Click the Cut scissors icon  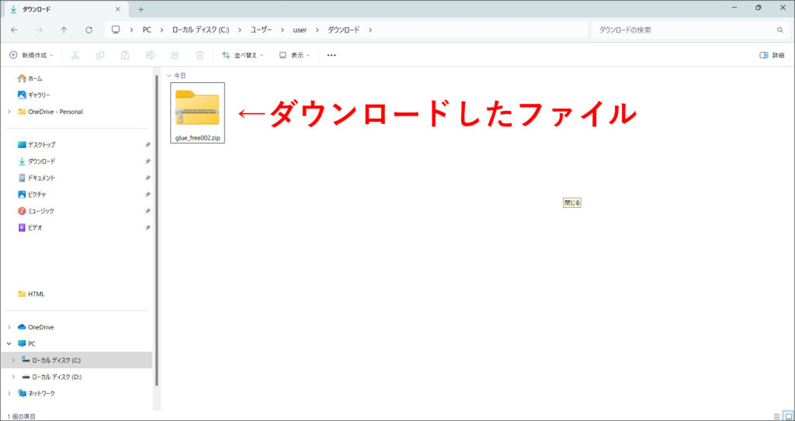pyautogui.click(x=75, y=55)
